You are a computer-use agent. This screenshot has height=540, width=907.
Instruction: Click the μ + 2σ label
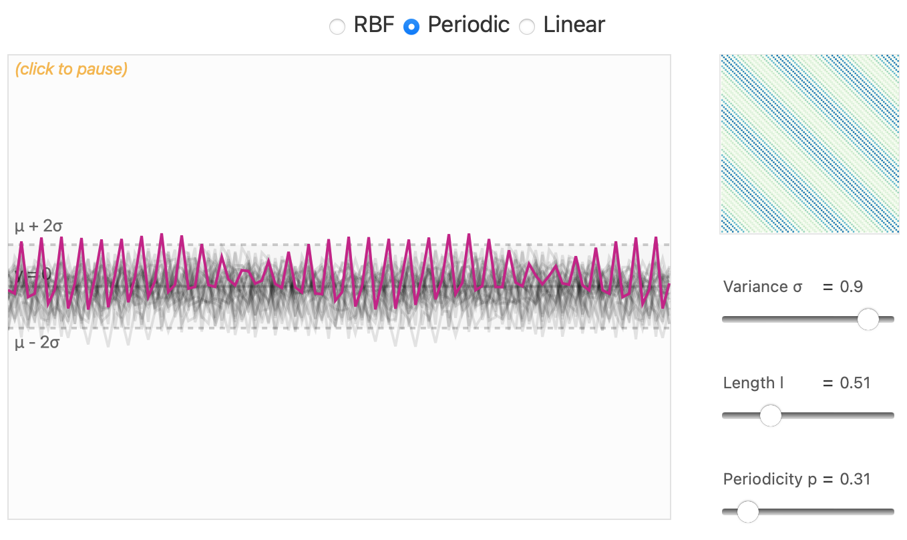tap(39, 227)
